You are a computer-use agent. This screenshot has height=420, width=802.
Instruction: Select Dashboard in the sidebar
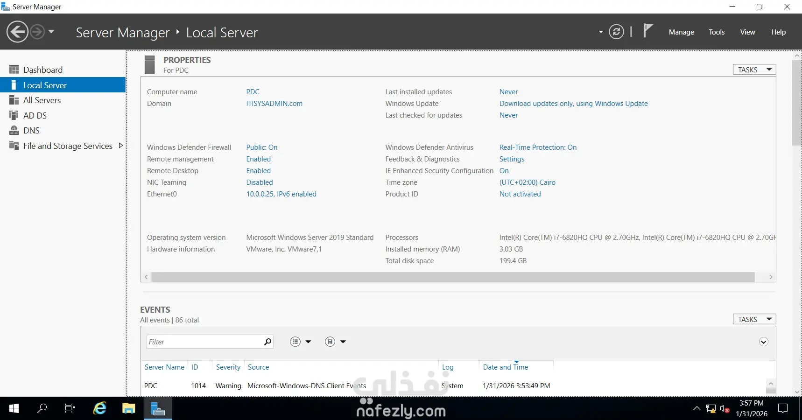pyautogui.click(x=43, y=70)
